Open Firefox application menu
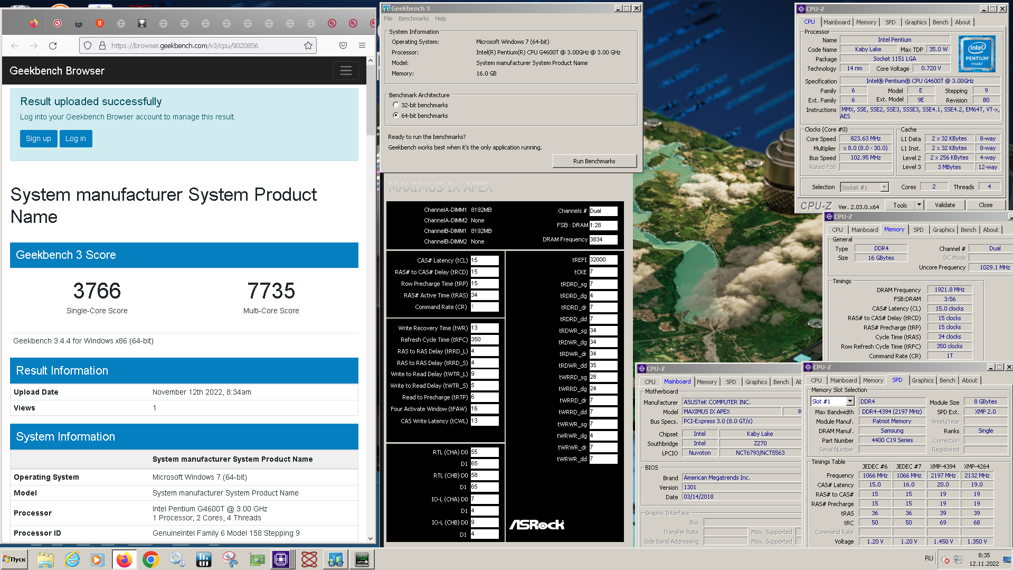Screen dimensions: 1013x570 pos(362,46)
